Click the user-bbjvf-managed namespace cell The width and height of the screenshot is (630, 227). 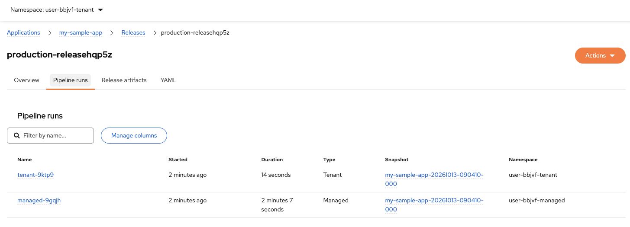pyautogui.click(x=537, y=201)
